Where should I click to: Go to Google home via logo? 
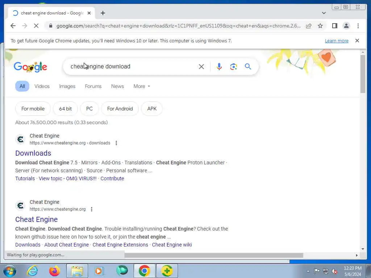[30, 67]
